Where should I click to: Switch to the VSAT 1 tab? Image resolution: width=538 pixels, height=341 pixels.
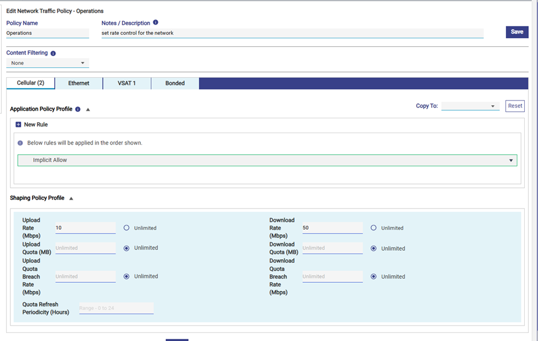click(126, 83)
